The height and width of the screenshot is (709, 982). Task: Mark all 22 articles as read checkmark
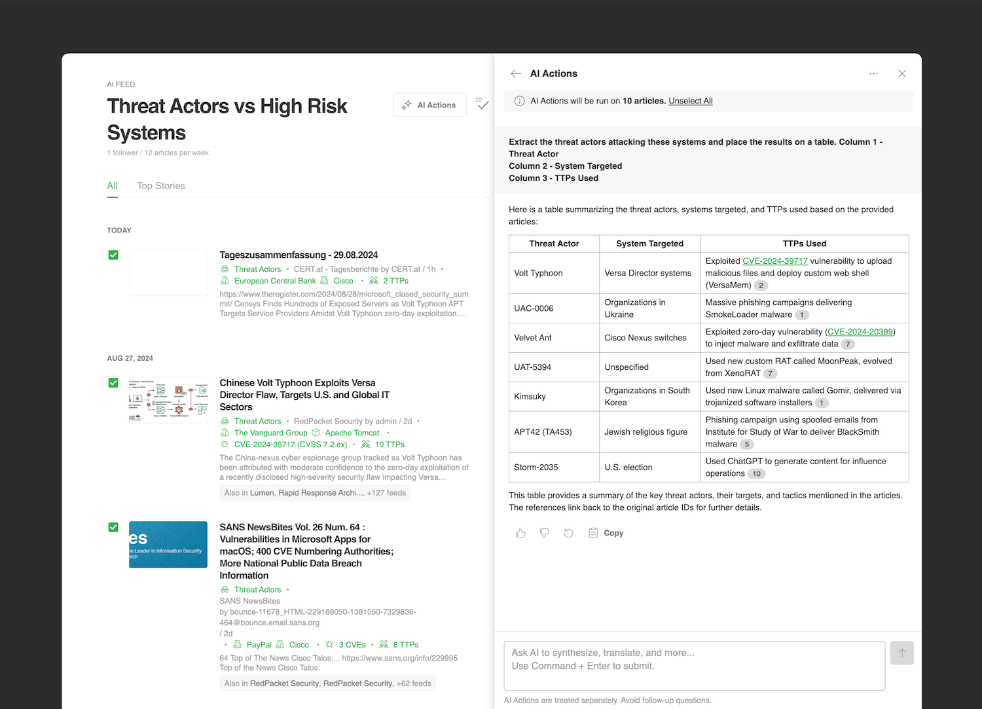pyautogui.click(x=482, y=103)
